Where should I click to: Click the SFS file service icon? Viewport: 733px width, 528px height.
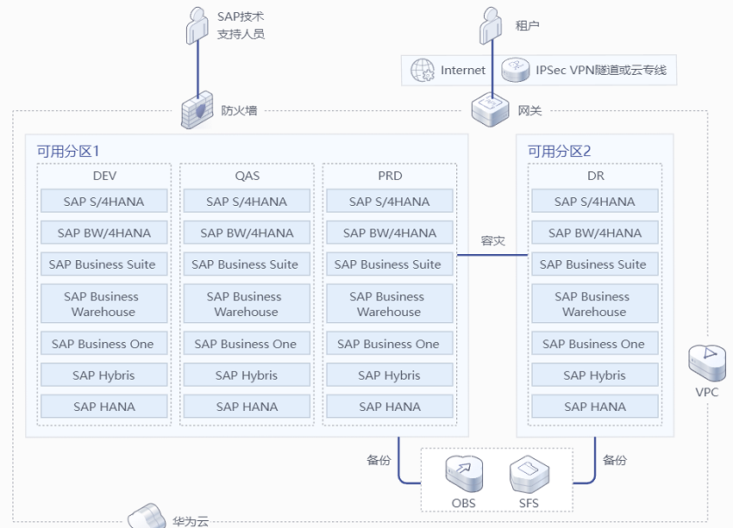click(529, 474)
